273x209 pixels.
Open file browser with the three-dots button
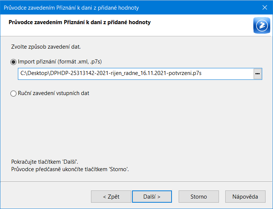(257, 74)
